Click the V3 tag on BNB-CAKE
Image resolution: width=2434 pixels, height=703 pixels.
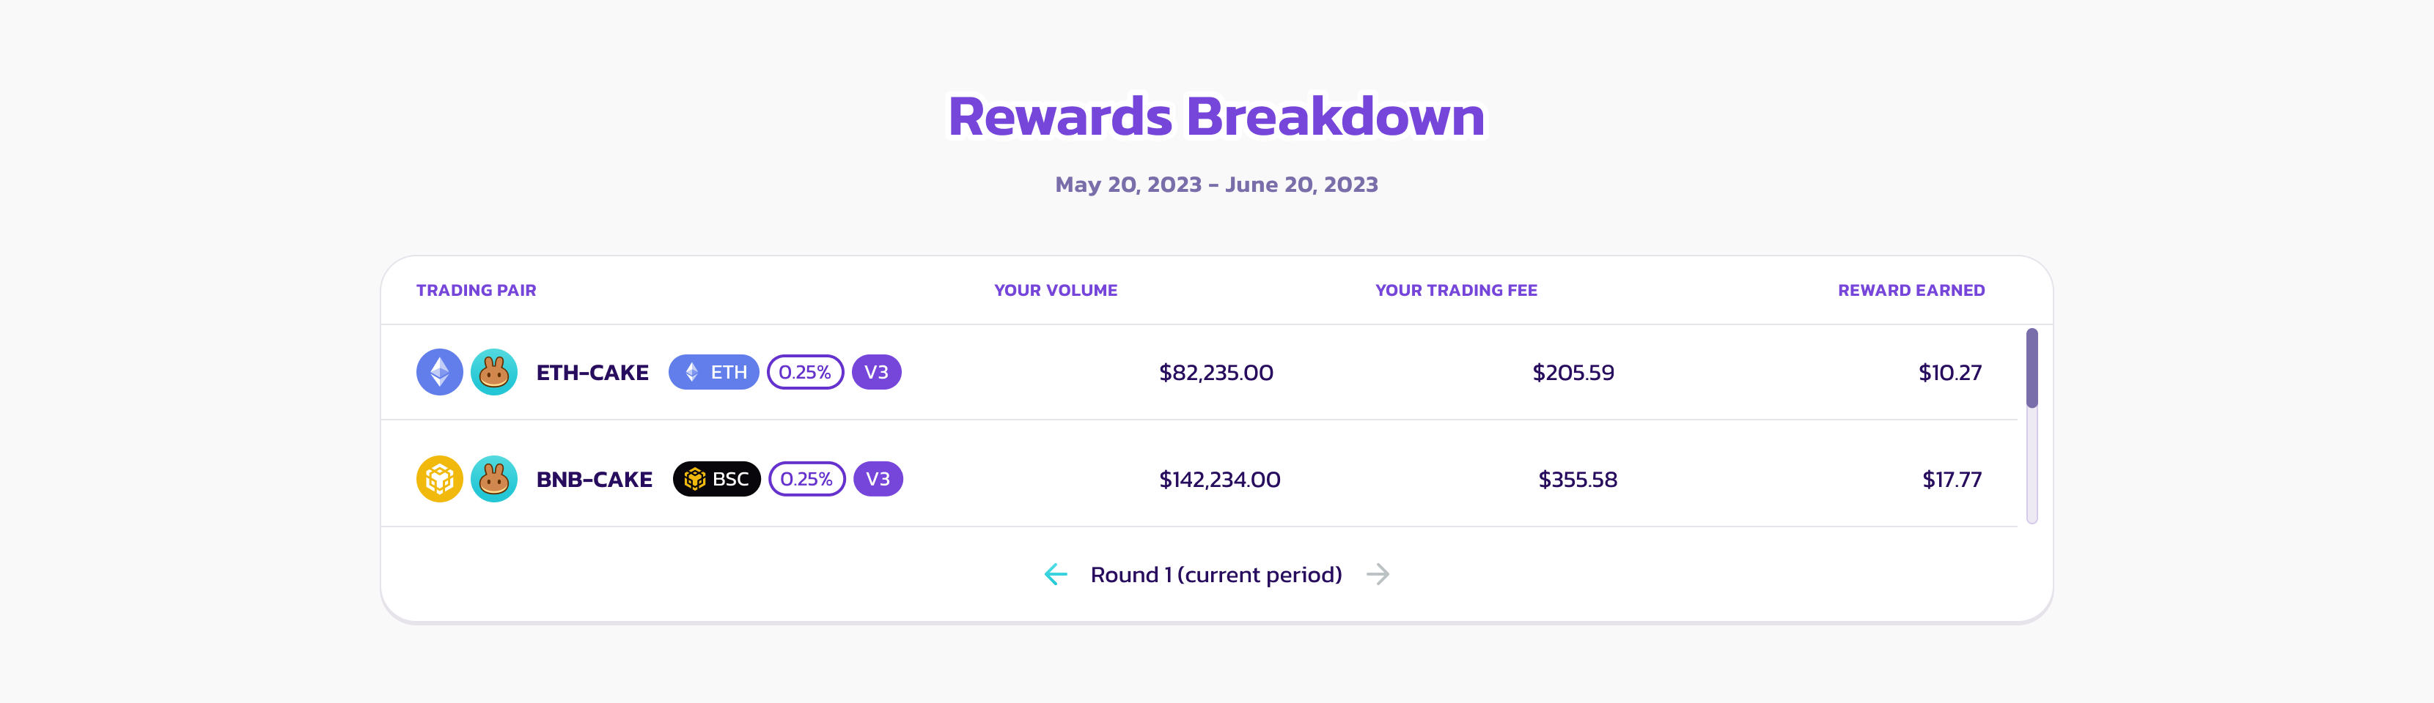878,480
